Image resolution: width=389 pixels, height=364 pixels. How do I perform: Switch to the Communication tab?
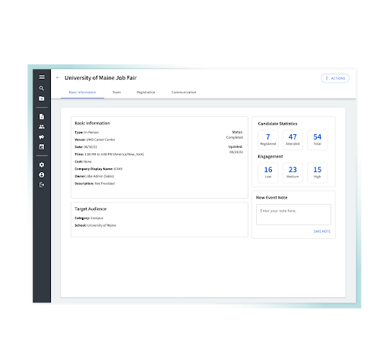tap(184, 93)
